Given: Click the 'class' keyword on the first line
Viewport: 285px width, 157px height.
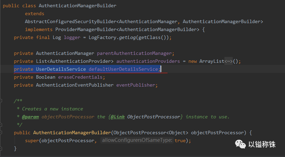Looking at the screenshot, I should (29, 6).
